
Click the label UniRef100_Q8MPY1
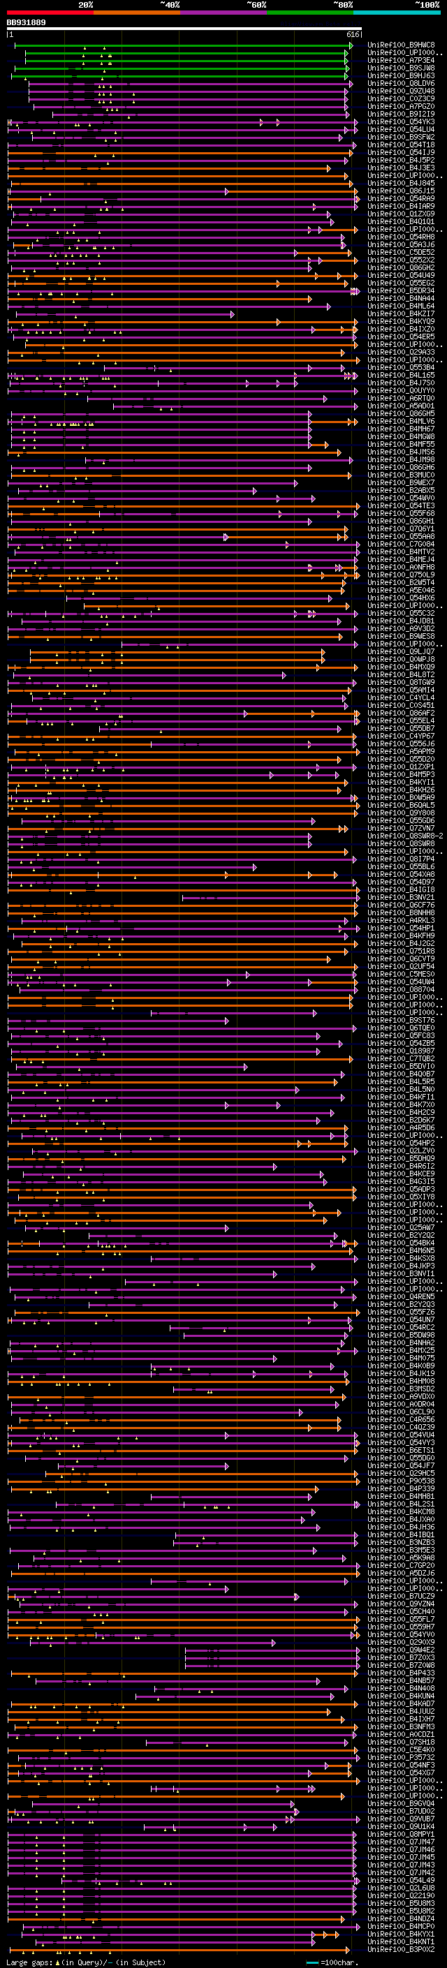401,1834
